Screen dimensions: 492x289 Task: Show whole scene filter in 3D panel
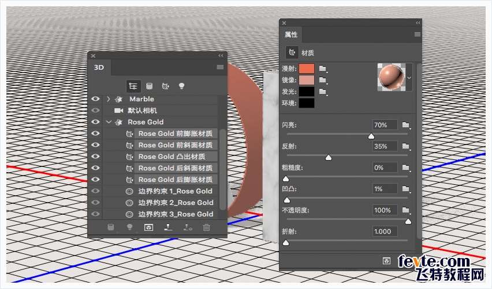point(133,86)
